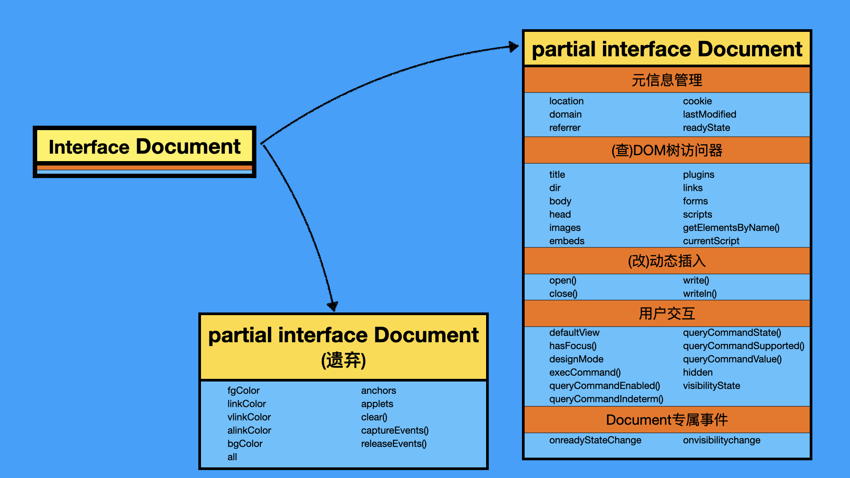
Task: Click the location property label
Action: 567,101
